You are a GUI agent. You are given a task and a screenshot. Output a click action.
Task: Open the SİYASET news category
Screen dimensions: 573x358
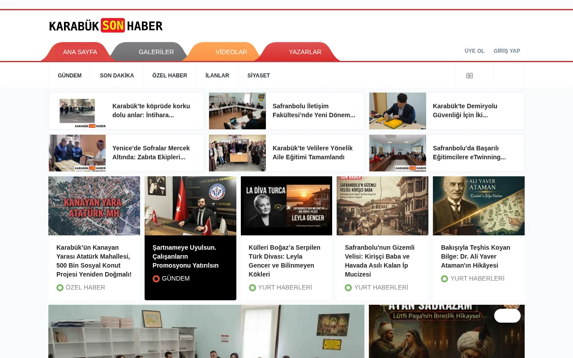pyautogui.click(x=258, y=75)
